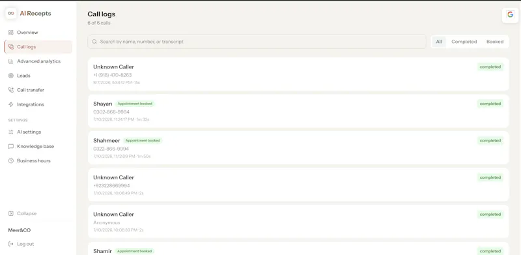Viewport: 521px width, 255px height.
Task: Open the Integrations page
Action: (38, 104)
